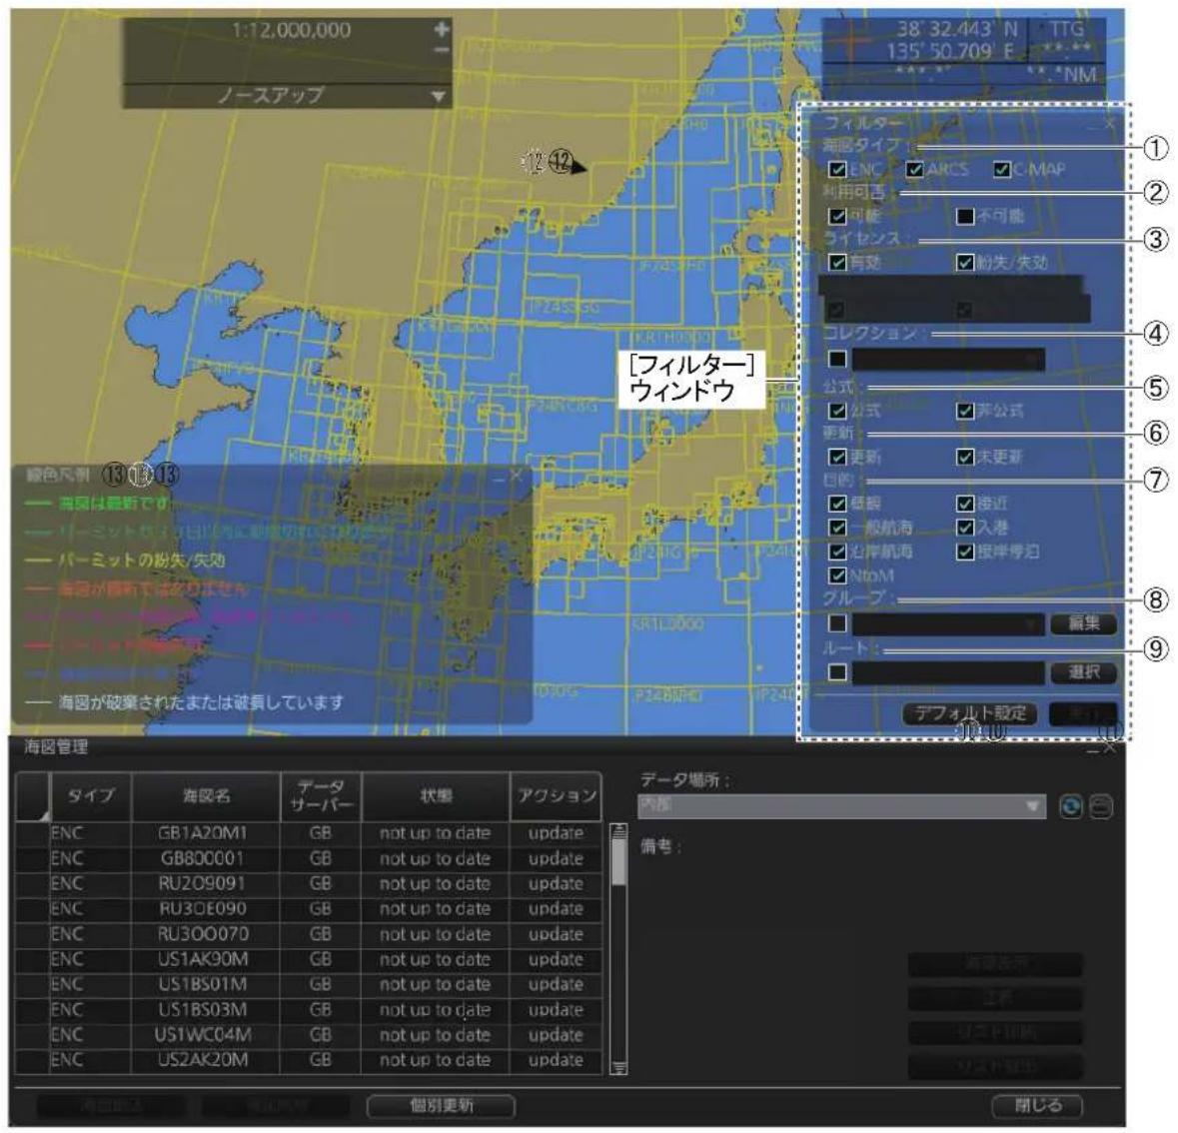Image resolution: width=1178 pixels, height=1133 pixels.
Task: Toggle the 接近 purpose checkbox
Action: coord(964,504)
